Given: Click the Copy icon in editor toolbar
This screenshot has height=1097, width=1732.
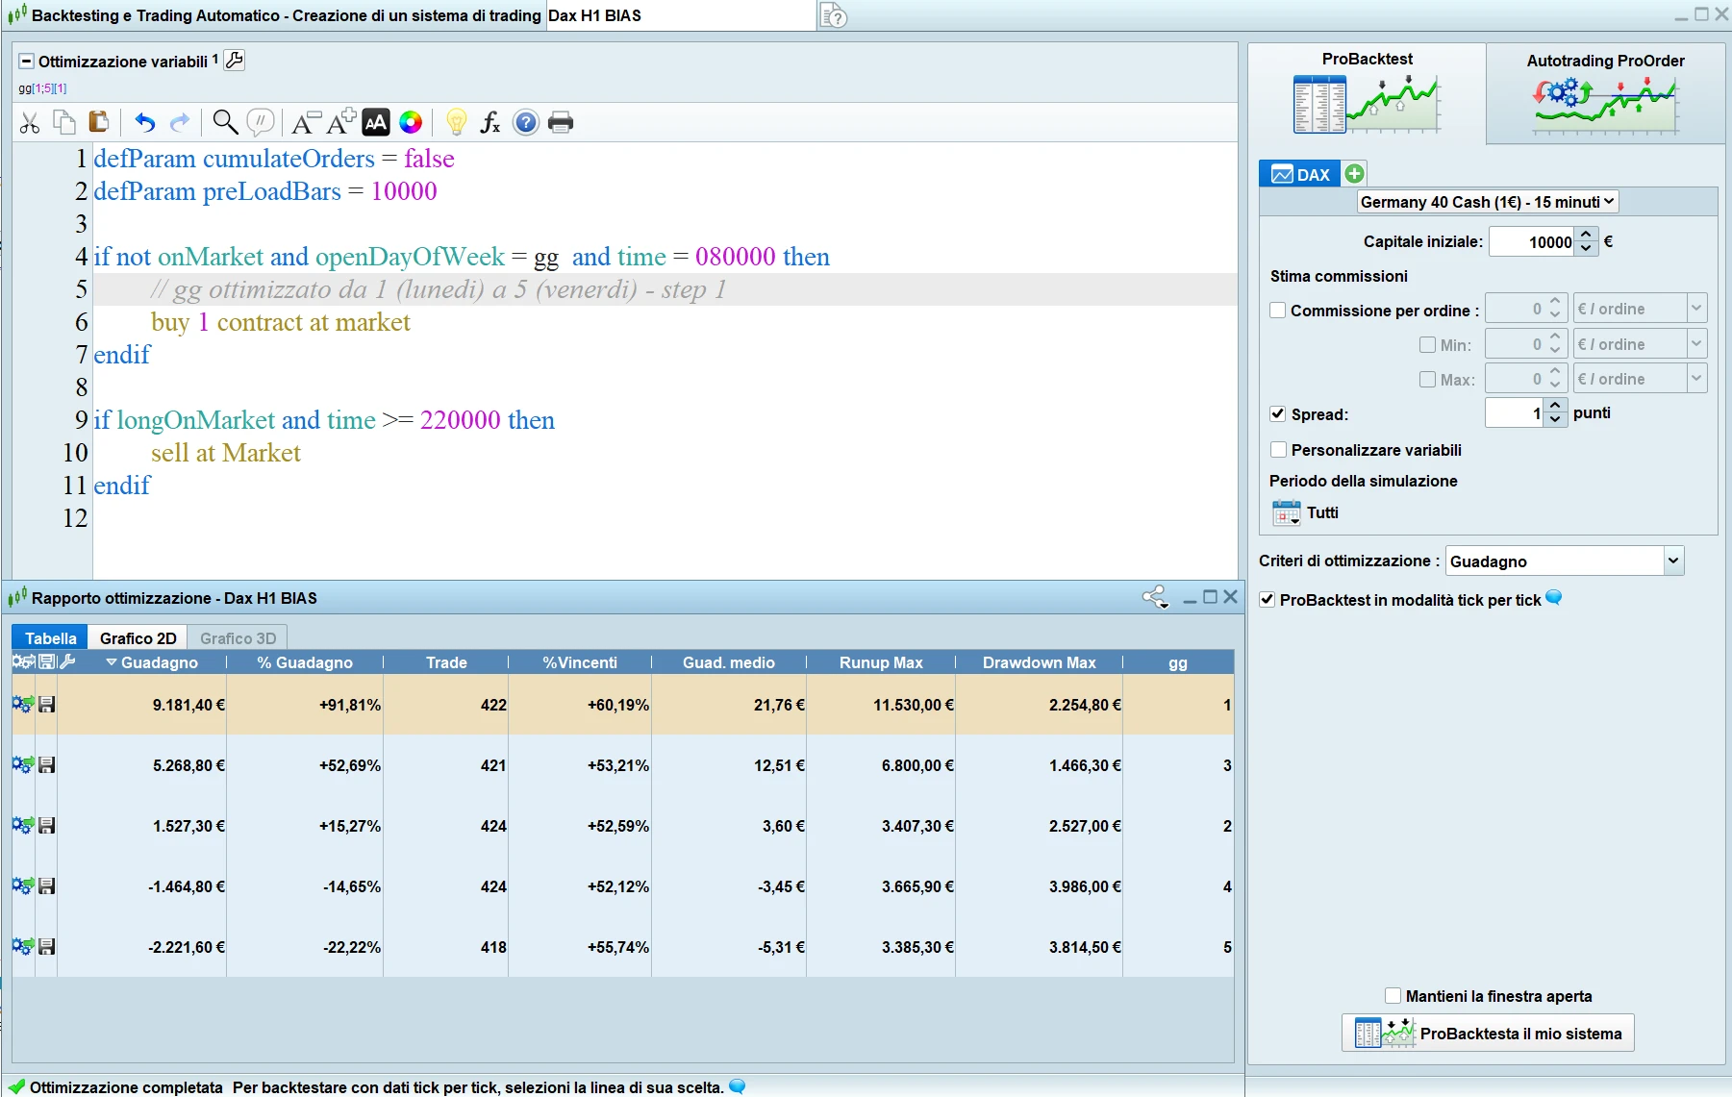Looking at the screenshot, I should pyautogui.click(x=64, y=122).
